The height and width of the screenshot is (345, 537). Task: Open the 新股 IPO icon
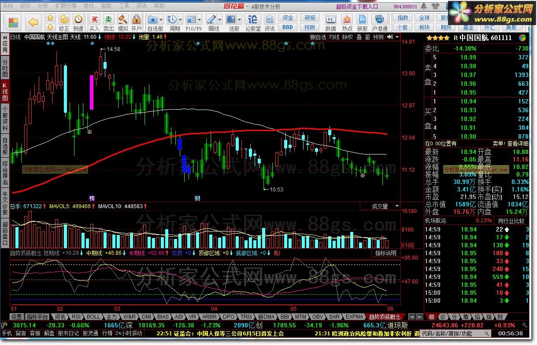point(362,19)
